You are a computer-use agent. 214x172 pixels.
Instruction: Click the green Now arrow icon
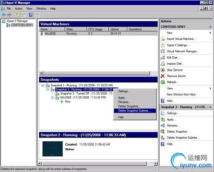(62, 101)
